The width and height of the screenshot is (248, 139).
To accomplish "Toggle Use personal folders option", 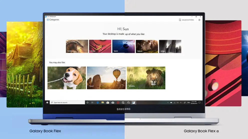I will click(x=186, y=20).
